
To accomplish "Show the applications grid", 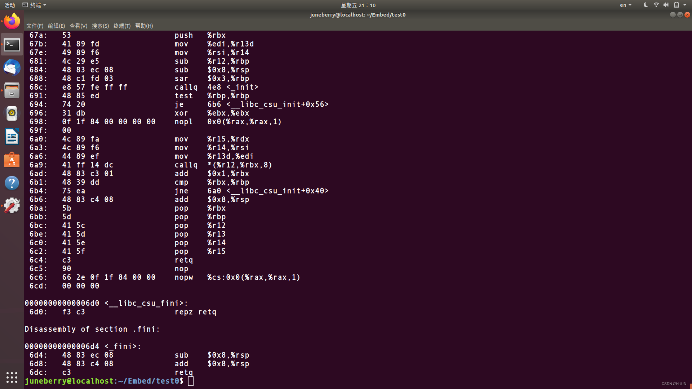I will point(12,377).
